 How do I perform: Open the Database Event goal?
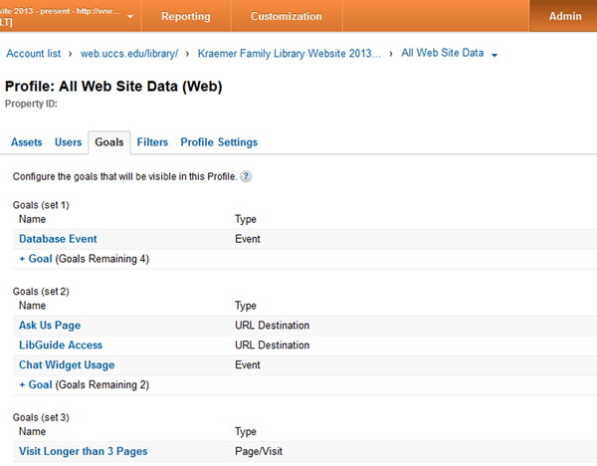coord(58,239)
